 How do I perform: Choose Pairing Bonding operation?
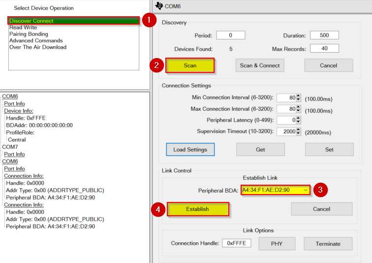click(29, 34)
